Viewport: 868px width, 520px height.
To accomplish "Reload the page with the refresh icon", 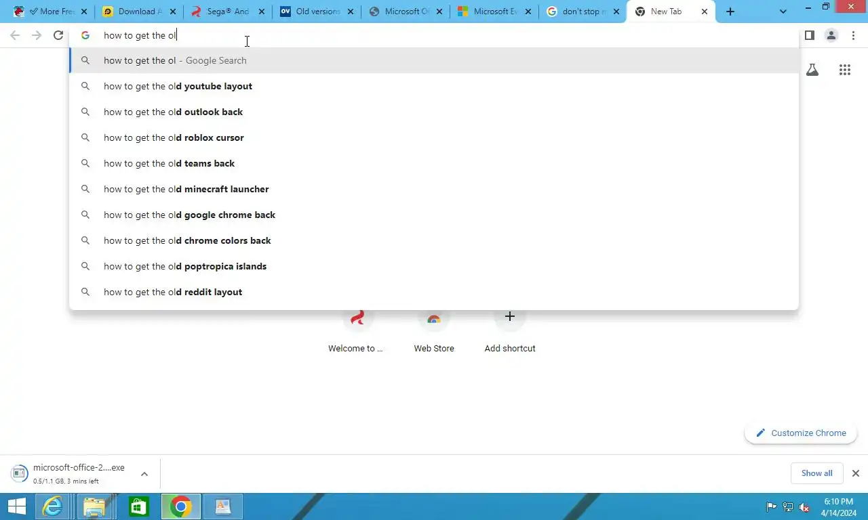I will pos(58,35).
